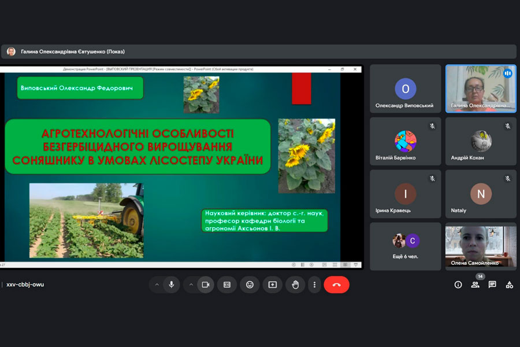Open the activities icon

click(510, 285)
